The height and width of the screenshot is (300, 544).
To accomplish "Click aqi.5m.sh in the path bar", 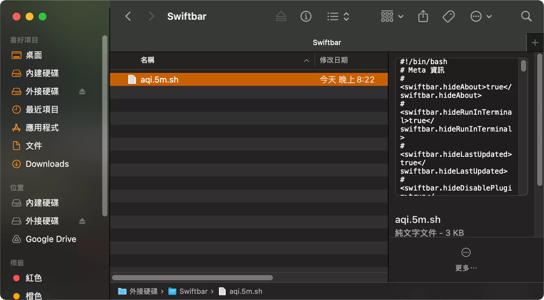I will 241,291.
